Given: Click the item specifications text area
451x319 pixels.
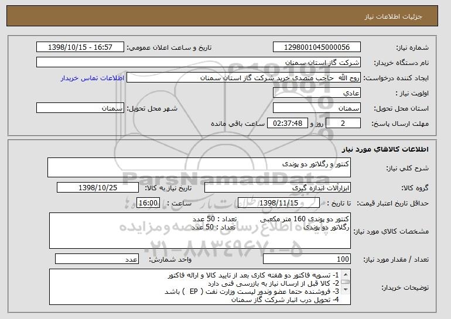Looking at the screenshot, I should click(x=200, y=231).
